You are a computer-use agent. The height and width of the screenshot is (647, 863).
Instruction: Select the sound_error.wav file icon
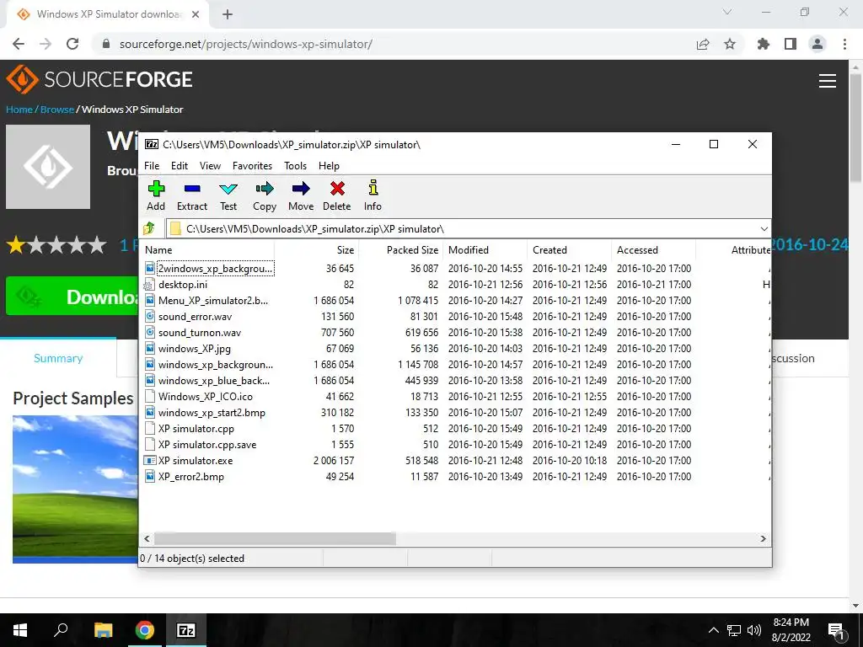click(150, 317)
